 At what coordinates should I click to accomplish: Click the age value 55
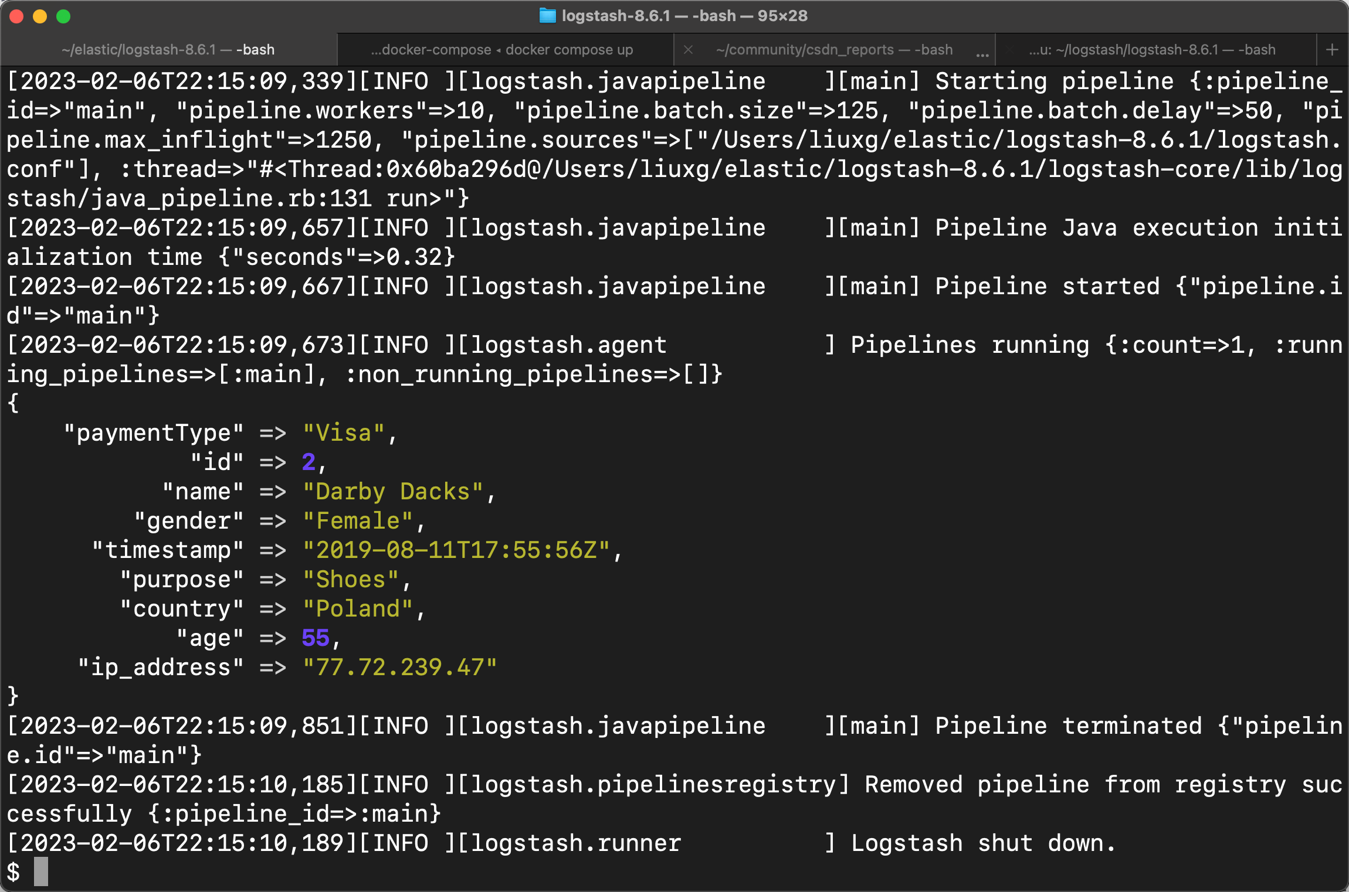tap(316, 638)
